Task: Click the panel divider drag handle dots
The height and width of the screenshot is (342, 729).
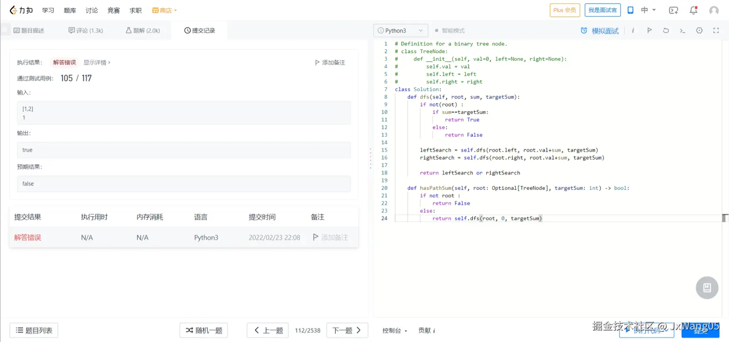Action: (371, 158)
